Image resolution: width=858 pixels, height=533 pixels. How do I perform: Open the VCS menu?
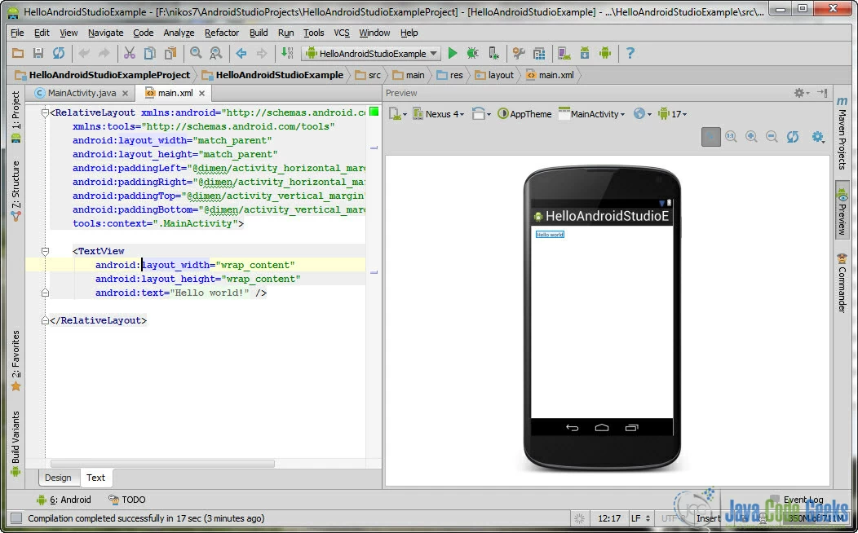[x=342, y=33]
